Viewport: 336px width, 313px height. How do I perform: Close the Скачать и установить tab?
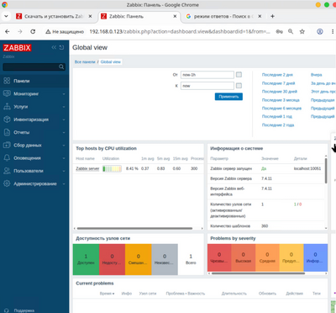point(90,16)
